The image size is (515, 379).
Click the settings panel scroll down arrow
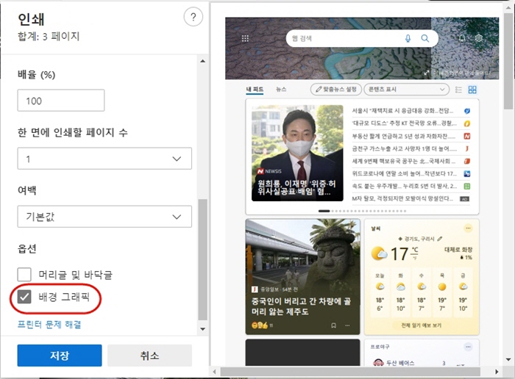pyautogui.click(x=202, y=329)
